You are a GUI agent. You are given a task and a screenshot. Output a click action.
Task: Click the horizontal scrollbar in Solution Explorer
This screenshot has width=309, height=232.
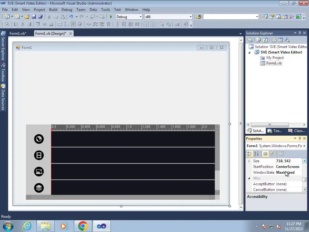269,125
